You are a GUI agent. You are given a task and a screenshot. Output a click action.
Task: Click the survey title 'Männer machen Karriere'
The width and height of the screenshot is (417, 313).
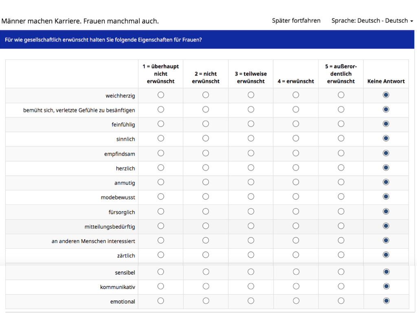coord(80,21)
